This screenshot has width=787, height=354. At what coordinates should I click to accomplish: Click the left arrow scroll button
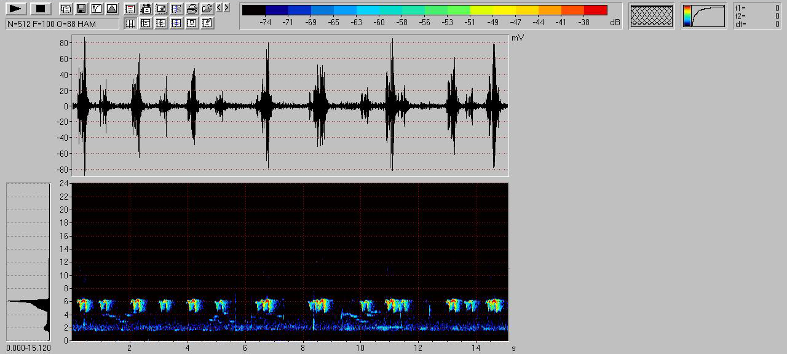(x=219, y=7)
